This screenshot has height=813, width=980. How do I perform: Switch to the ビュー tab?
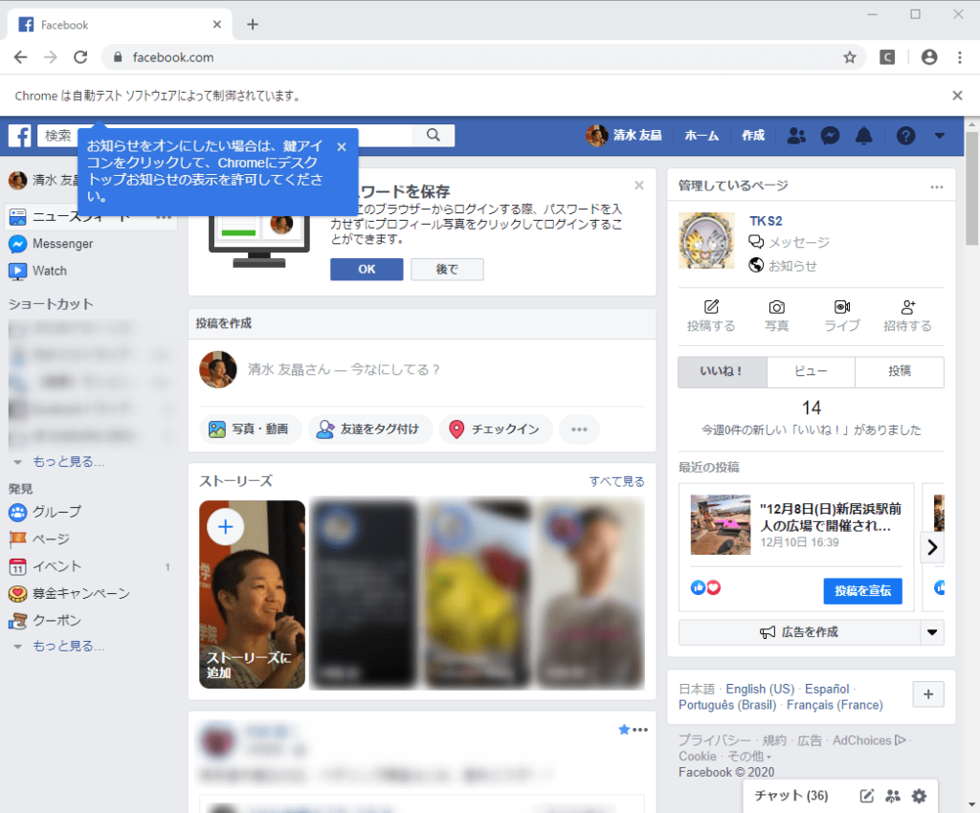(811, 371)
